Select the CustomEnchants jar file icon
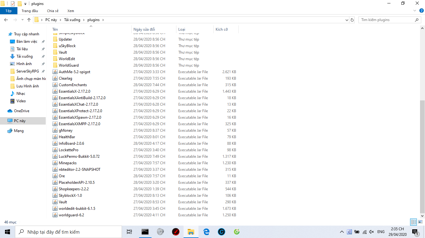425x238 pixels. click(55, 85)
